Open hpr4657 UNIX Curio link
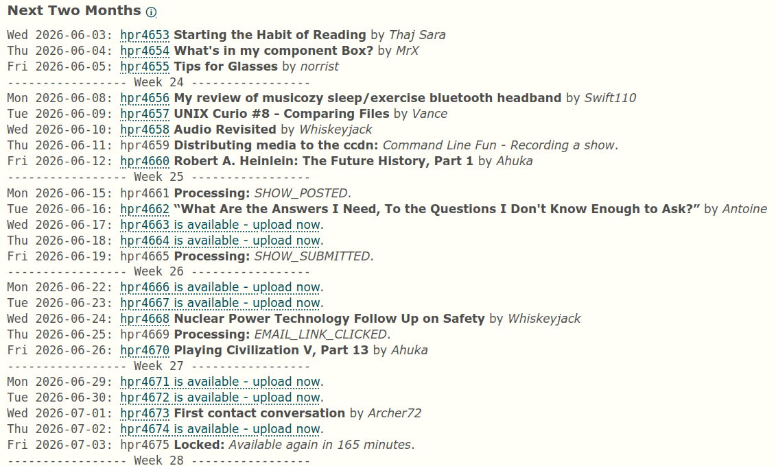The width and height of the screenshot is (776, 466). pyautogui.click(x=145, y=114)
